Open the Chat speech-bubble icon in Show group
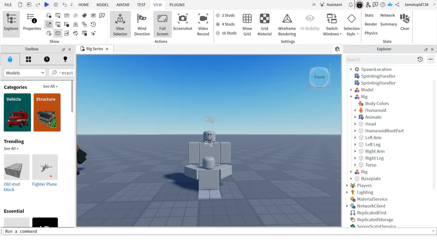The image size is (437, 246). click(102, 16)
